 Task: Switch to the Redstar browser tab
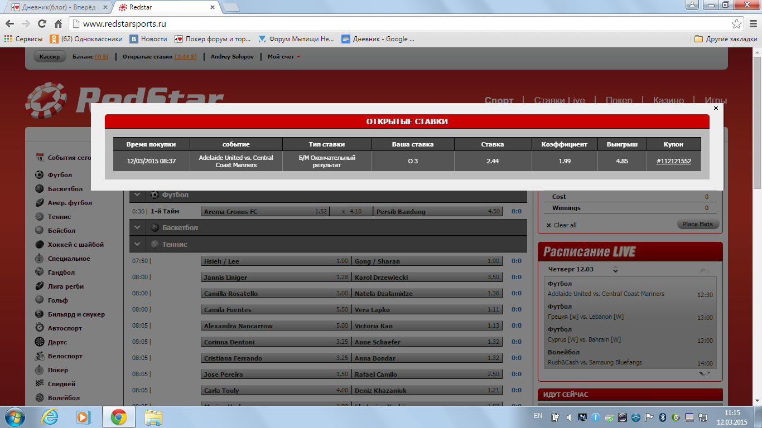tap(165, 7)
